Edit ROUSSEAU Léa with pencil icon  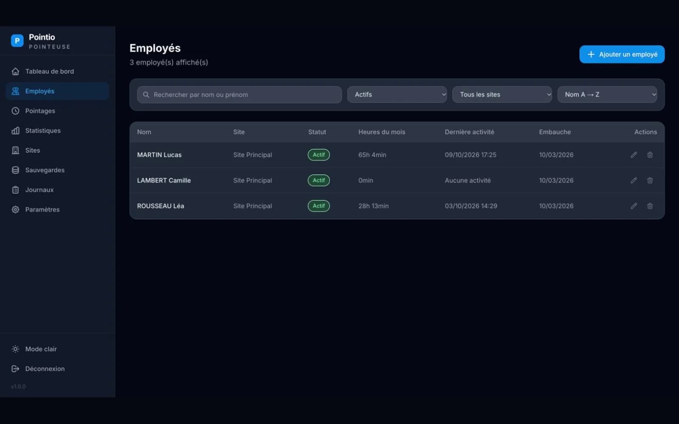634,206
